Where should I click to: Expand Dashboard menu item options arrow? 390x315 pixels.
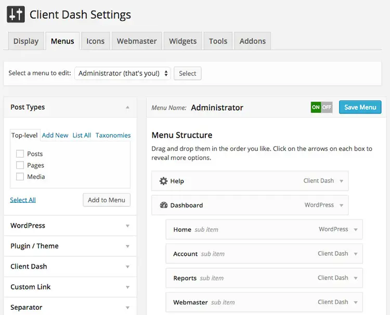[x=341, y=205]
